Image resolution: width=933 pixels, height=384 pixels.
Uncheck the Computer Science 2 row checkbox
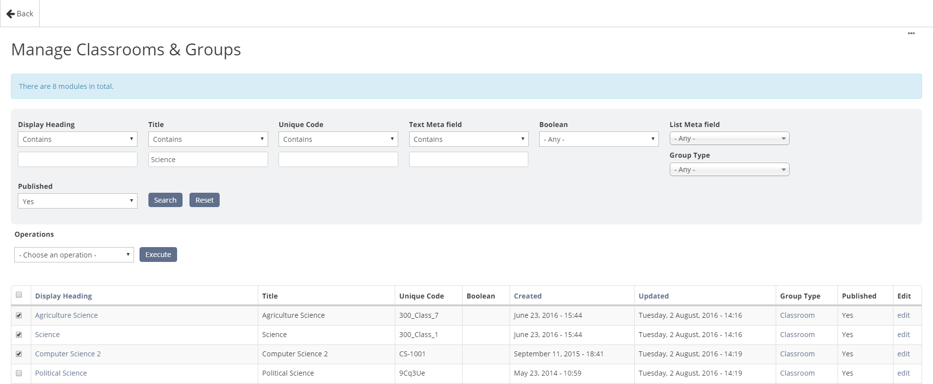coord(19,354)
